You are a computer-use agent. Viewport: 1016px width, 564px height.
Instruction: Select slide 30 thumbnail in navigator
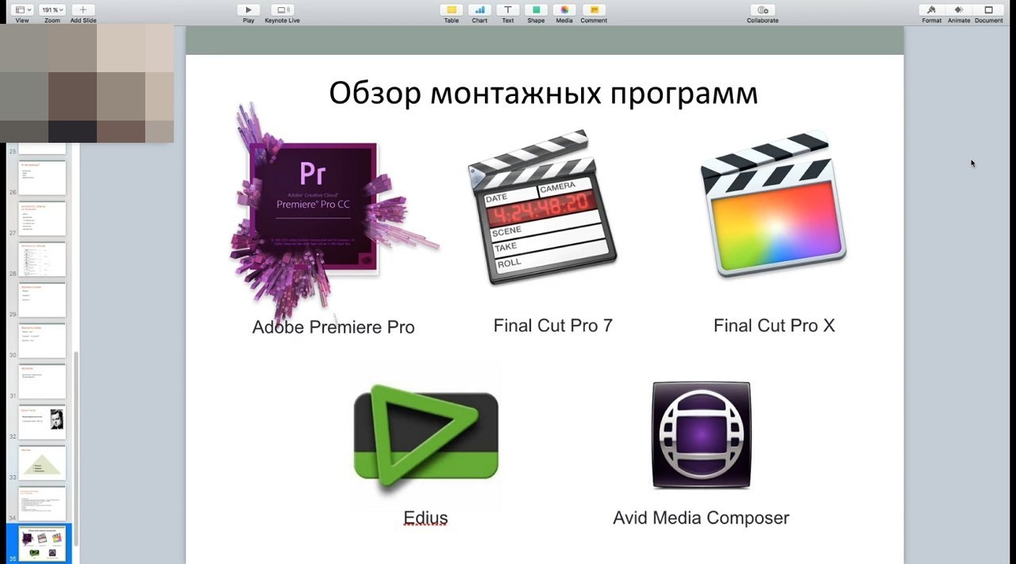click(43, 341)
